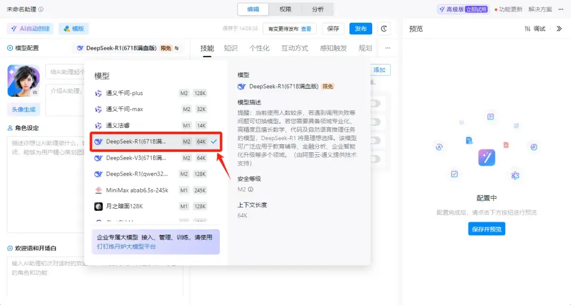
Task: Open the 规划 tab
Action: click(365, 48)
